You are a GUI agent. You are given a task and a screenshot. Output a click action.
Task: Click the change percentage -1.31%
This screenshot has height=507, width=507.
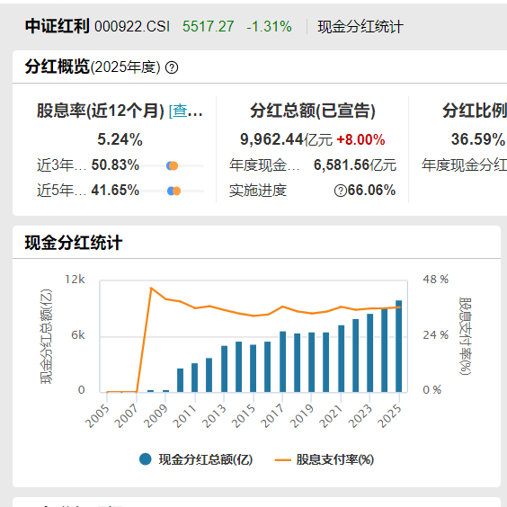(269, 26)
